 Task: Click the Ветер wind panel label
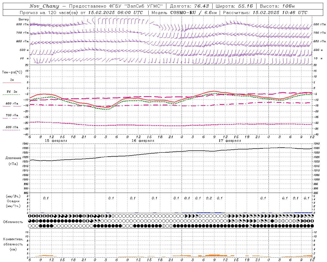click(x=24, y=19)
